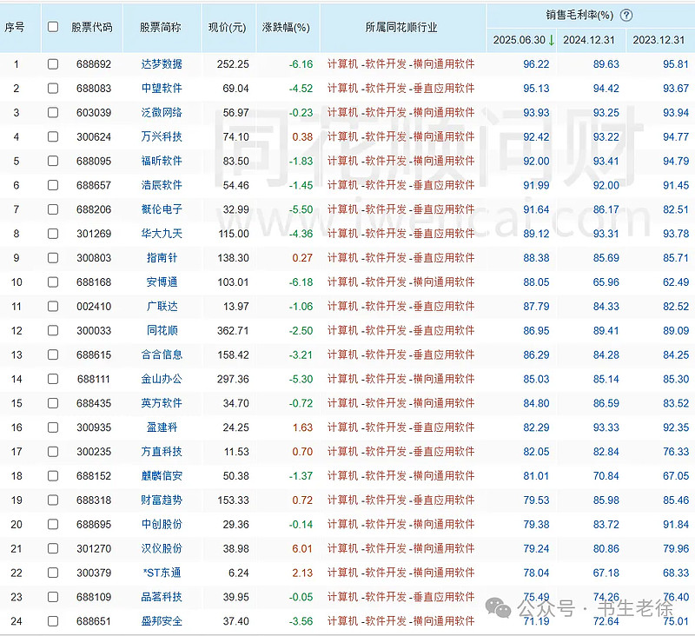
Task: Open stock link 中望软件
Action: click(162, 89)
